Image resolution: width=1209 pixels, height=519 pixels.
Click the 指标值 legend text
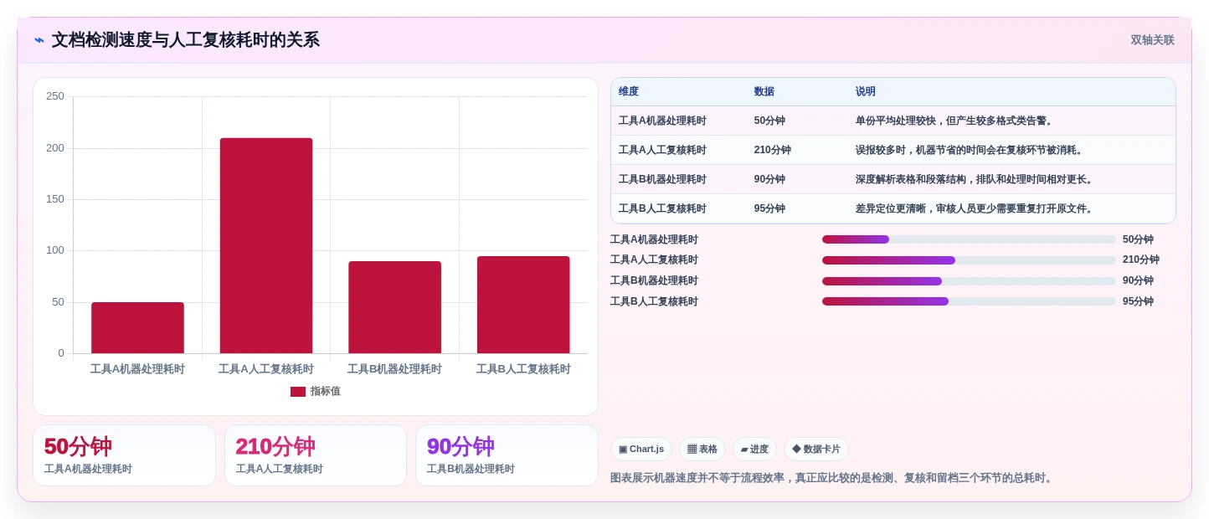(x=326, y=392)
